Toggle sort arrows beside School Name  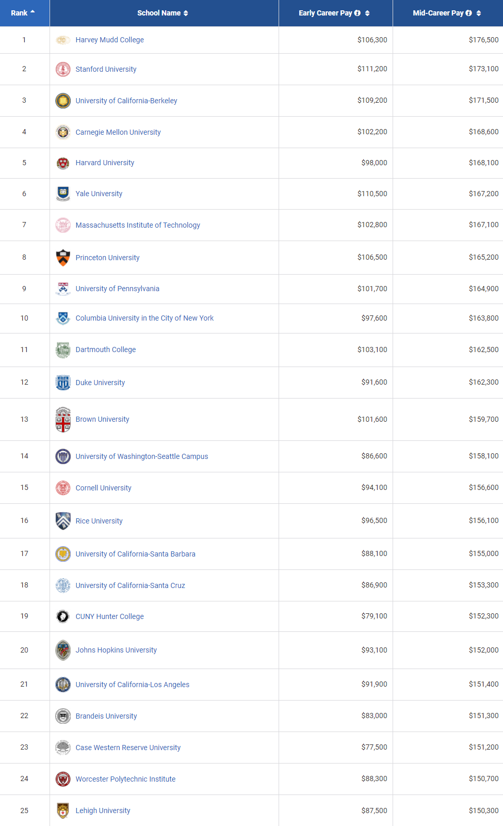point(186,13)
